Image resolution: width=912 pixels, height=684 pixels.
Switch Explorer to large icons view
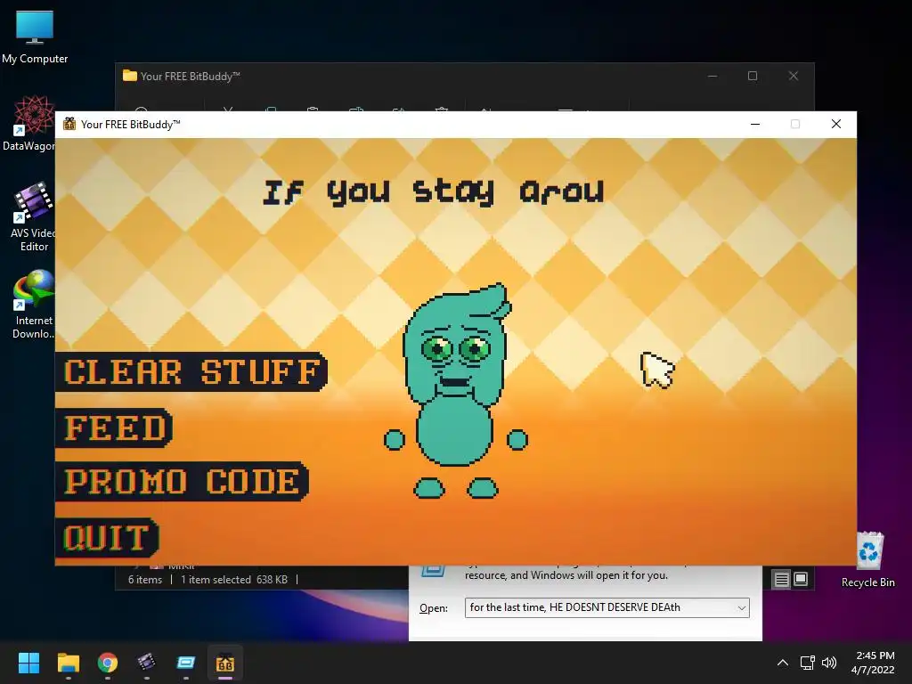click(x=801, y=579)
